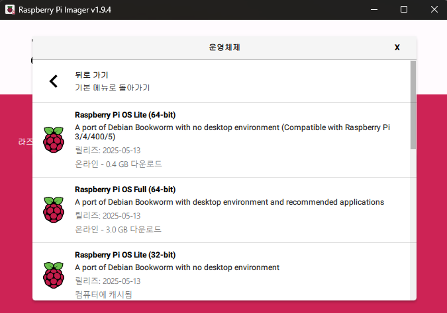
Task: Click description with Raspberry Pi 3/4/400/5 compatibility
Action: click(232, 132)
